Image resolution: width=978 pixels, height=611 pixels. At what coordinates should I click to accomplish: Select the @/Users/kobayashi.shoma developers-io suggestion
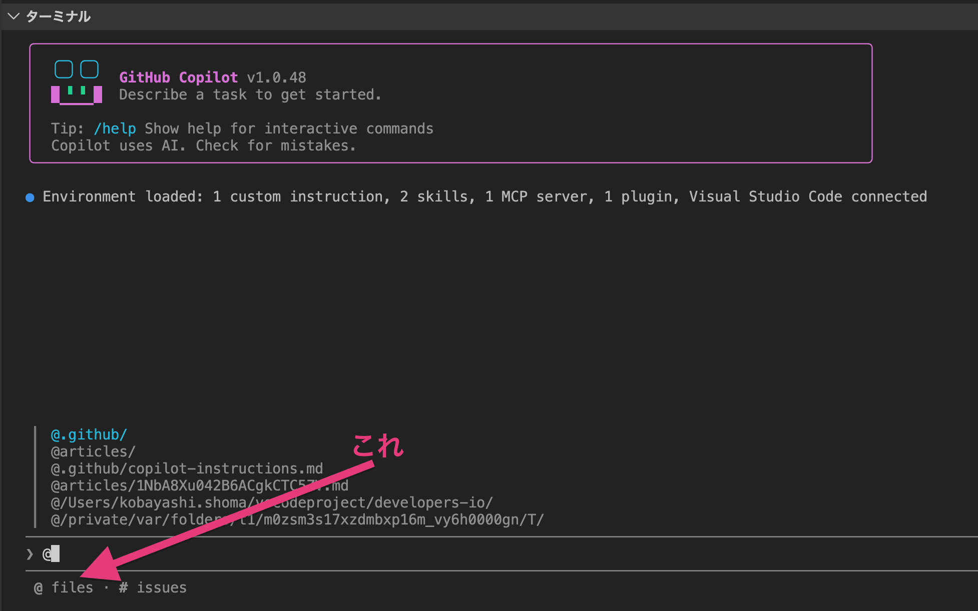pyautogui.click(x=272, y=502)
